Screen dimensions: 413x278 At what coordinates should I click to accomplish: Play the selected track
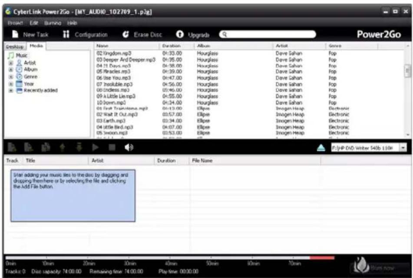point(96,147)
